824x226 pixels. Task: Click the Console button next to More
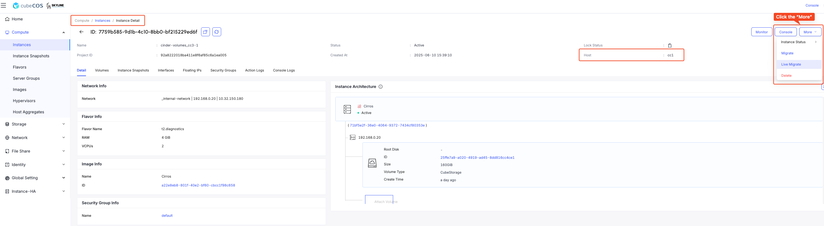click(x=786, y=32)
